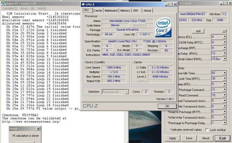
Task: Switch to the About tab in CPU-Z
Action: click(x=147, y=11)
